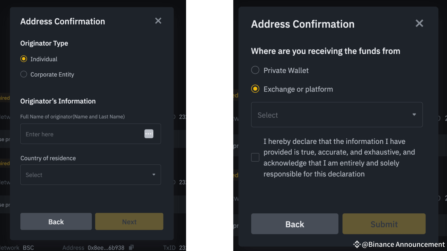
Task: Choose Corporate Entity as originator type
Action: pyautogui.click(x=23, y=74)
